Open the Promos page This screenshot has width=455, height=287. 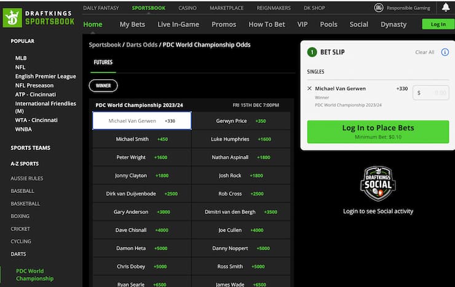[x=224, y=25]
